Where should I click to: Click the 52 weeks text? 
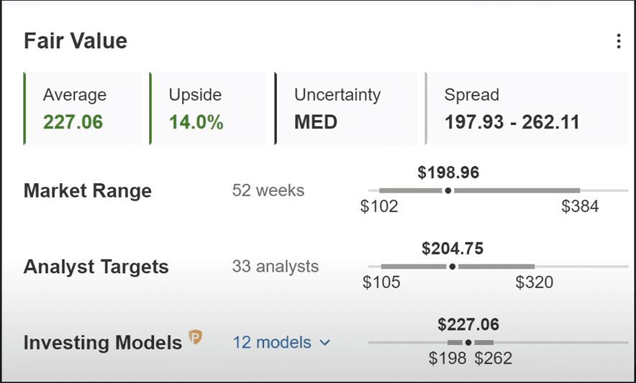(x=268, y=191)
